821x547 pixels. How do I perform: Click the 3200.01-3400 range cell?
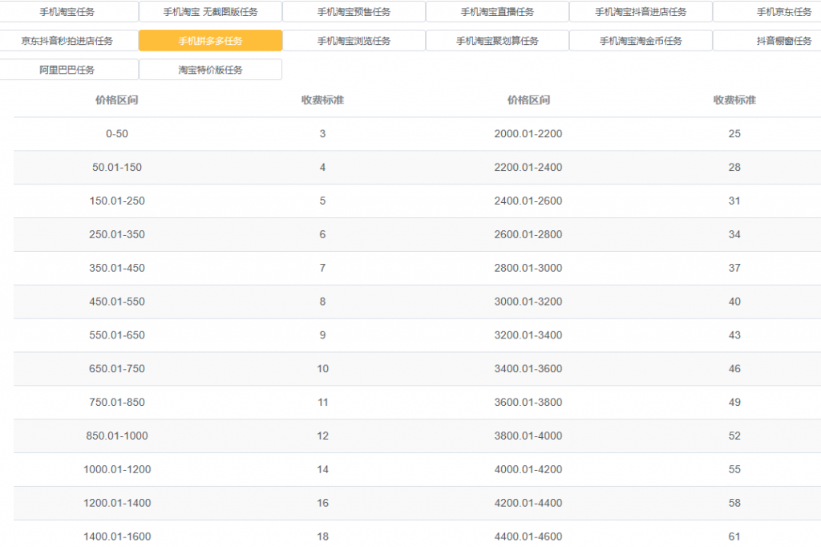(528, 334)
